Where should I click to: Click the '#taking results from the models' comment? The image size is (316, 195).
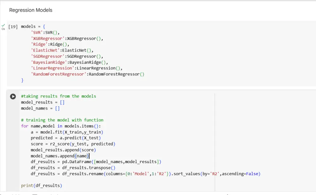click(58, 96)
